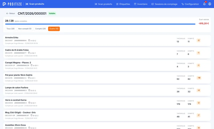Click the Positize logo
The image size is (214, 129).
pos(12,4)
